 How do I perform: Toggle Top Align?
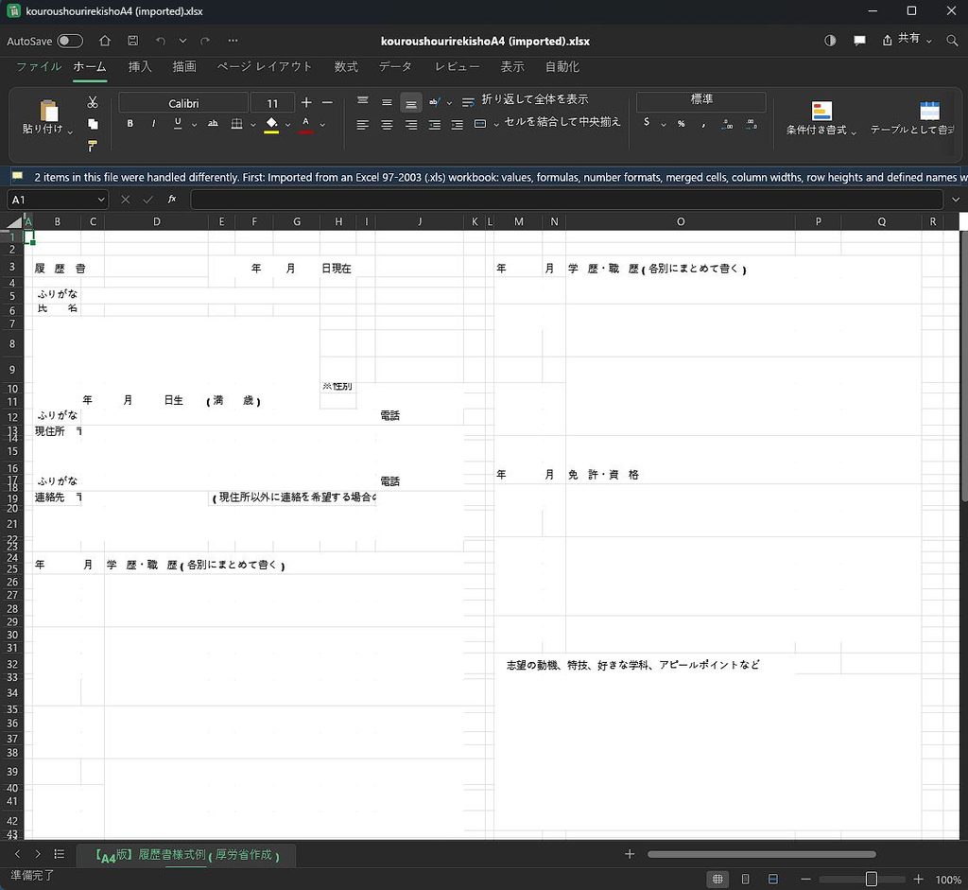[363, 102]
